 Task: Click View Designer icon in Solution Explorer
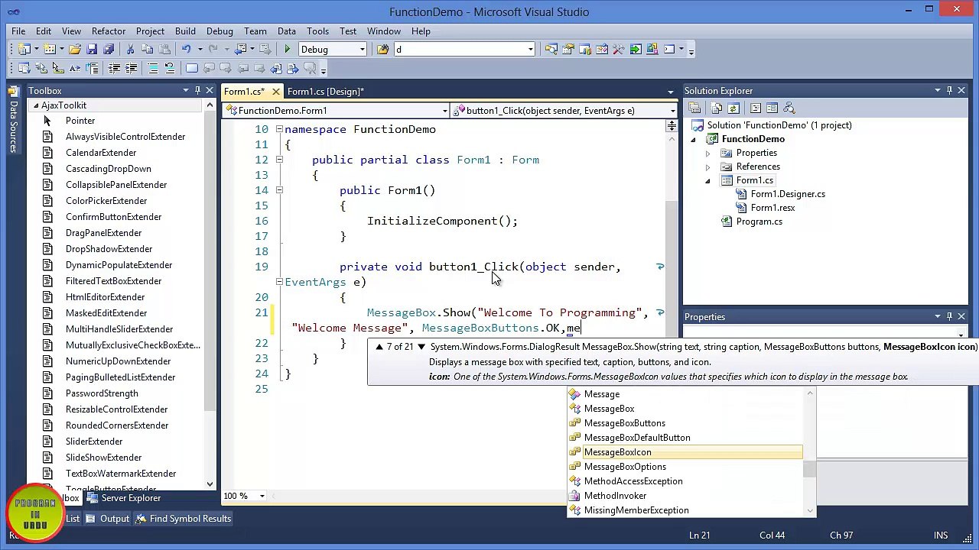coord(772,108)
